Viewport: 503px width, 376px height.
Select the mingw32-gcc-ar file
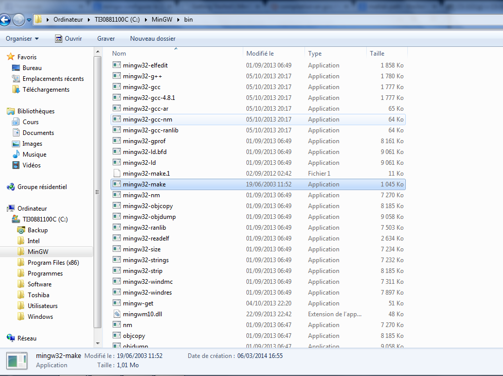tap(146, 109)
